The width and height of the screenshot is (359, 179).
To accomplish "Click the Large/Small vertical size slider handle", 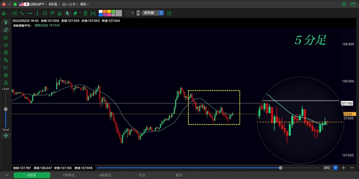I will (6, 109).
